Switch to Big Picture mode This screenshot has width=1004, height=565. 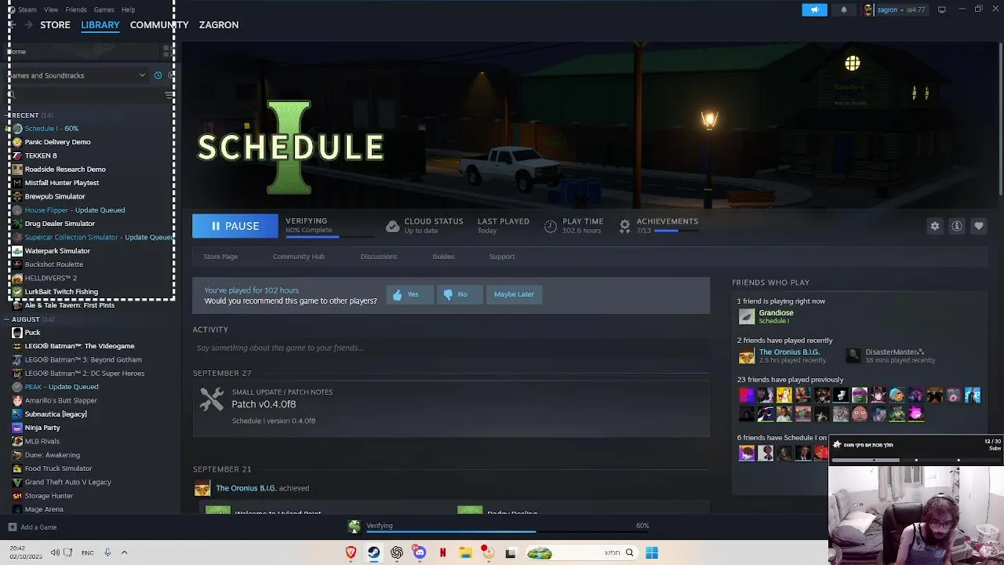click(942, 9)
